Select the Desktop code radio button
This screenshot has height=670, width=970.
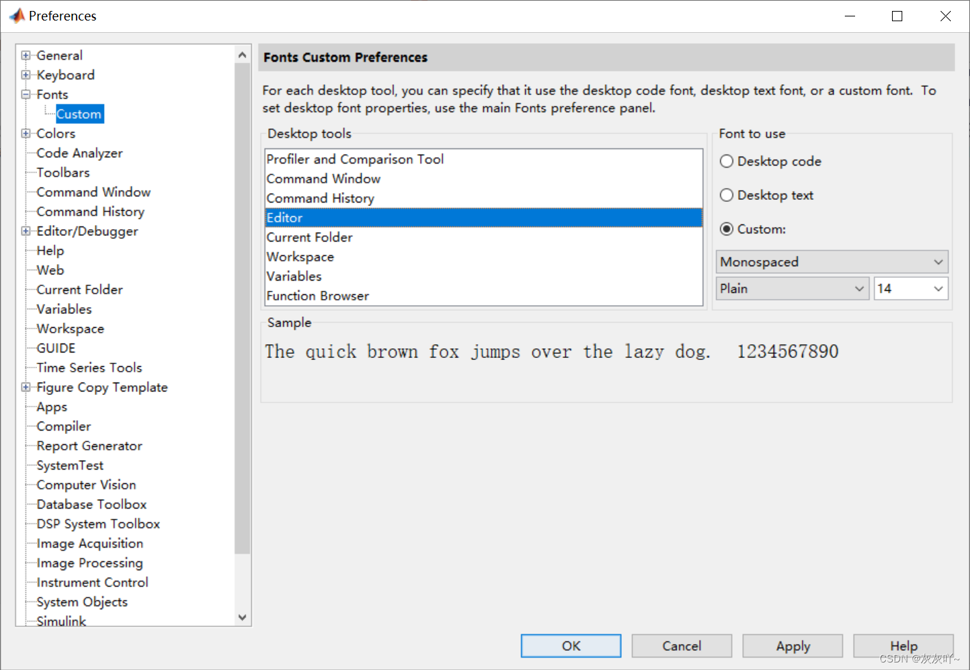726,162
